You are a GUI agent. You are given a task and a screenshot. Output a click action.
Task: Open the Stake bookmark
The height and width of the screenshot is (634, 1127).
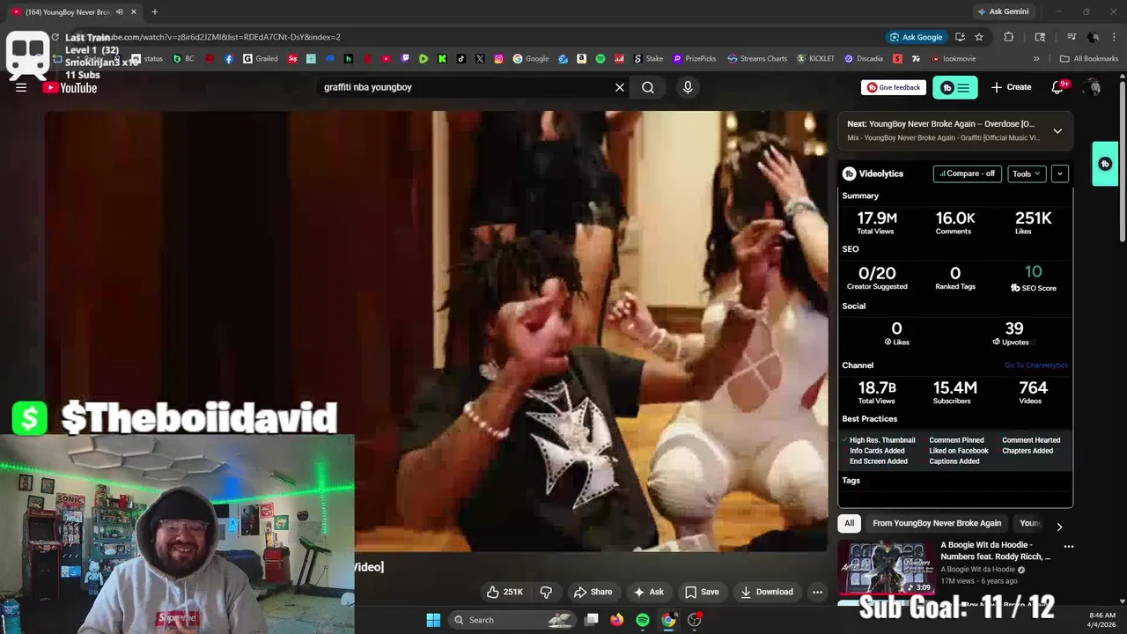click(648, 59)
